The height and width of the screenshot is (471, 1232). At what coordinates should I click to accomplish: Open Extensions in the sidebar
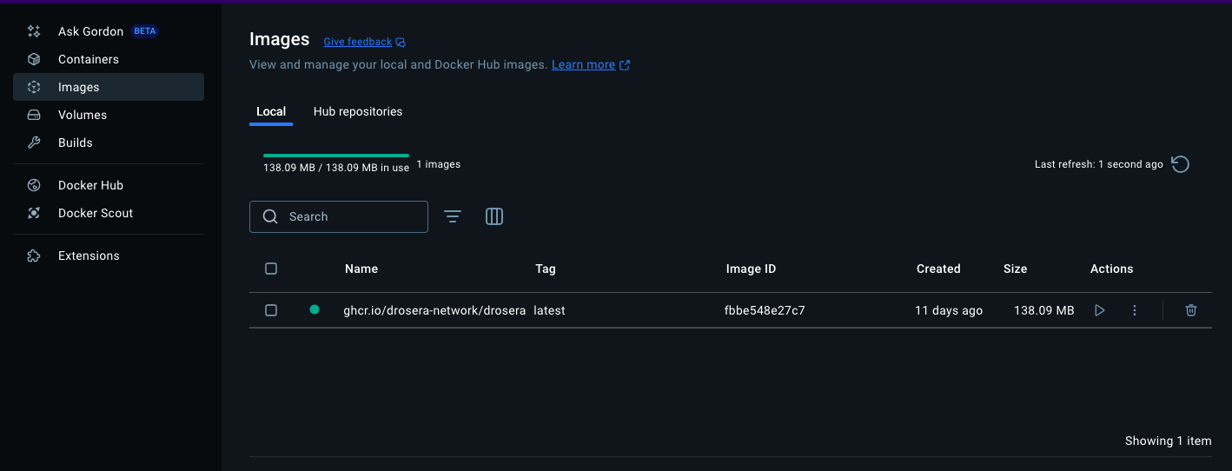point(109,255)
